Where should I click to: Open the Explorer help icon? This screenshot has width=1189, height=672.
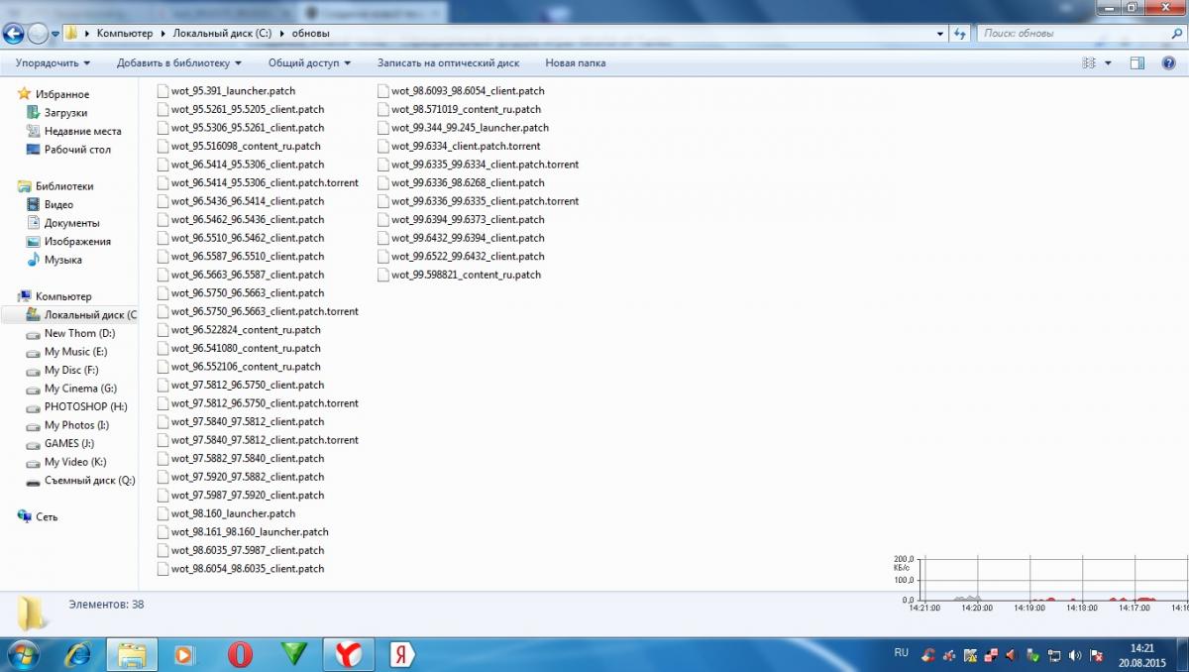point(1170,62)
